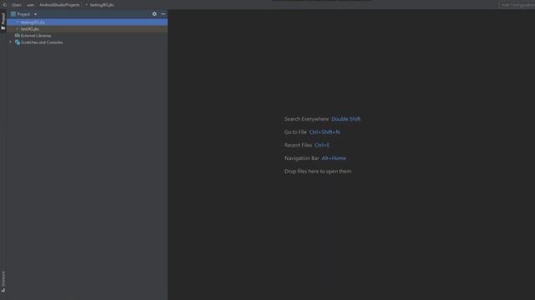Click the Project label in panel header
The height and width of the screenshot is (300, 535).
coord(23,14)
